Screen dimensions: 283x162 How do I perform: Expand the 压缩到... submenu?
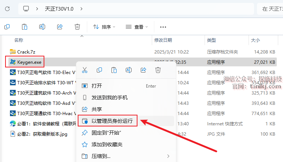point(126,156)
